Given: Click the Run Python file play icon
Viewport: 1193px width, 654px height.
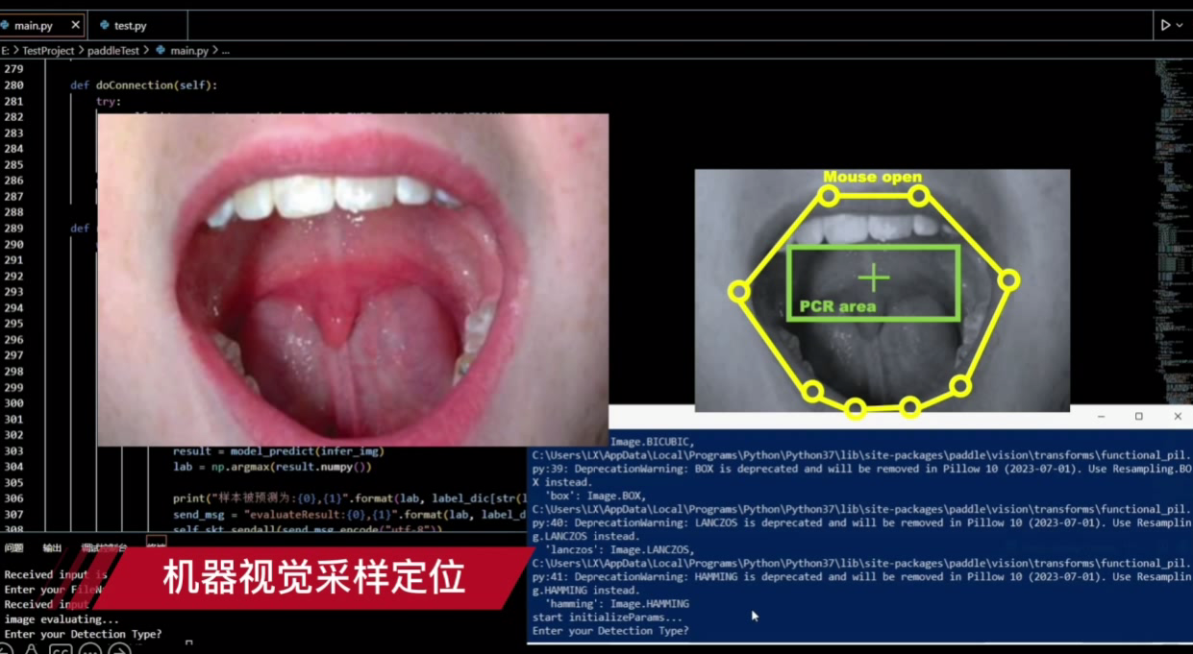Looking at the screenshot, I should tap(1165, 25).
